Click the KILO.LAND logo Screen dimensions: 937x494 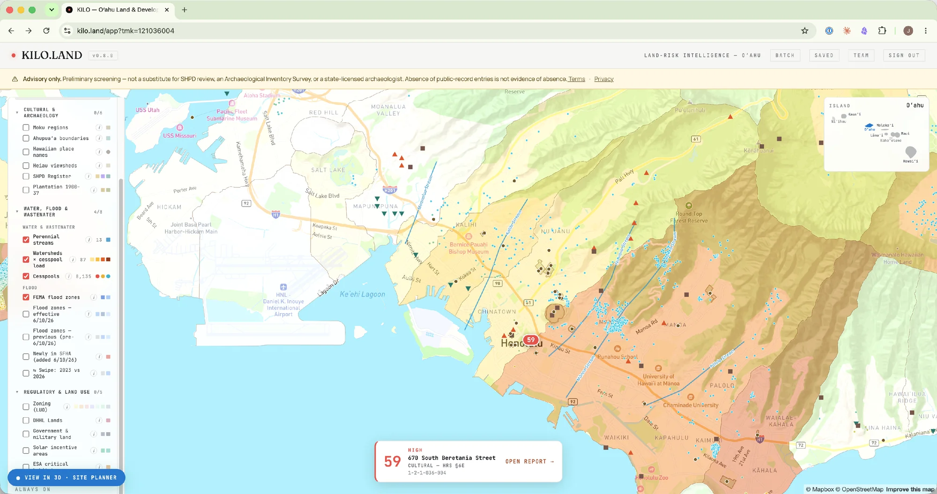click(52, 55)
